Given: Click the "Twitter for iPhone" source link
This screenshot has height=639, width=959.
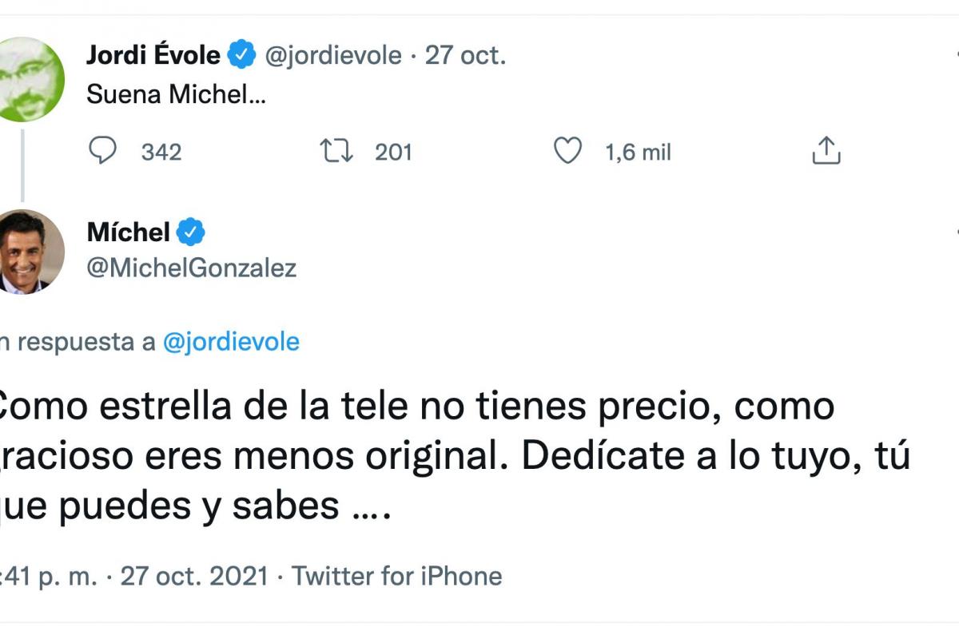Looking at the screenshot, I should coord(396,576).
